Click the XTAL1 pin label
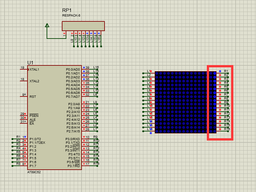 point(34,70)
